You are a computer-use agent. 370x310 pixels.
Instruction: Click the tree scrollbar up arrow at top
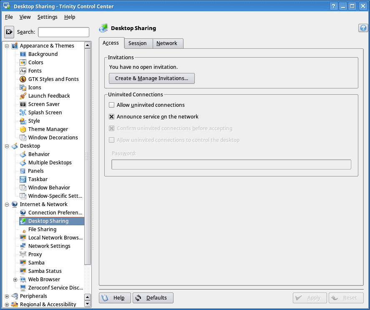coord(88,45)
